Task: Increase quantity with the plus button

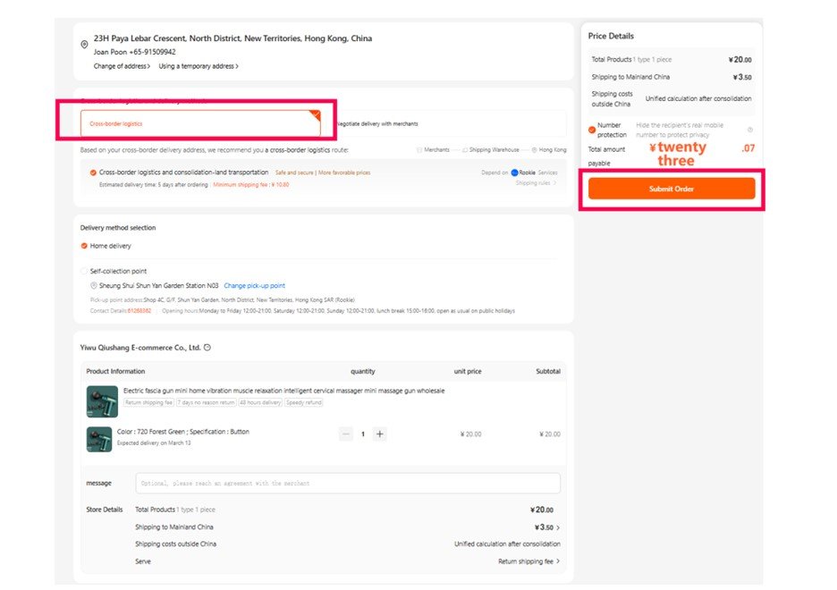Action: tap(380, 434)
